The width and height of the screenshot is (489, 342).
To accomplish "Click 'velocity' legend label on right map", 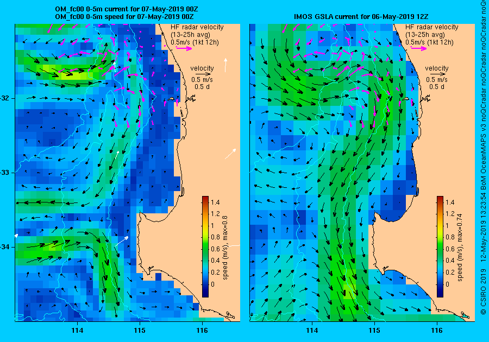I will (x=437, y=68).
